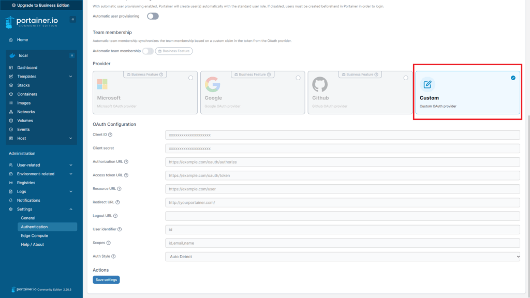Click Business Feature badge on Microsoft card

[145, 74]
